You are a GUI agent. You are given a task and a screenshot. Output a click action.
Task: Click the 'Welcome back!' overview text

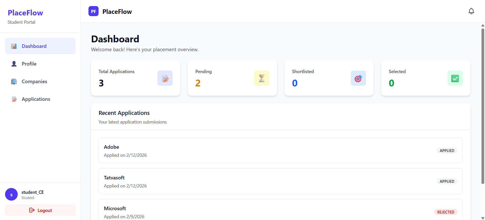click(145, 50)
